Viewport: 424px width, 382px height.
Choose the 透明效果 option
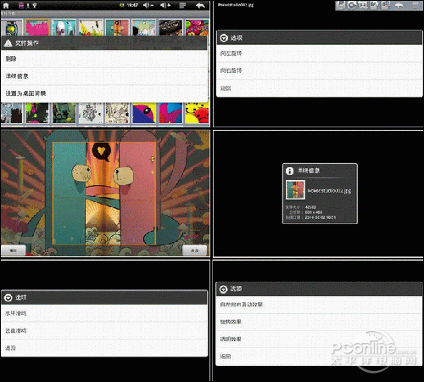click(319, 340)
